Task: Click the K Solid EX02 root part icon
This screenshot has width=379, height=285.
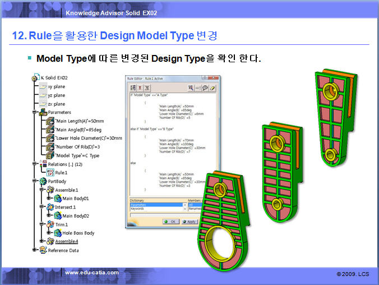Action: [x=35, y=77]
